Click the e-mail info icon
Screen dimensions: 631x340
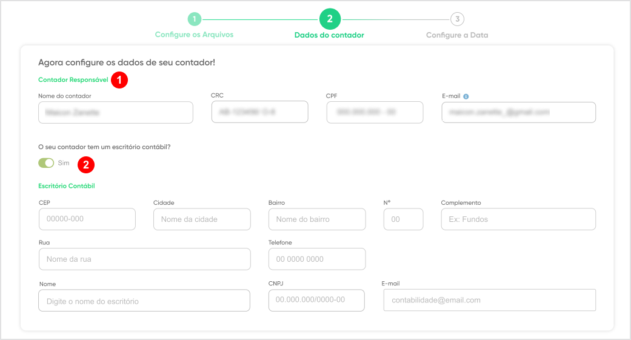pyautogui.click(x=466, y=96)
